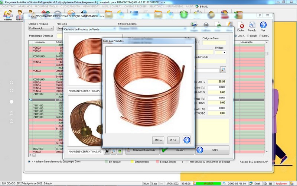This screenshot has height=186, width=297.
Task: Open Relacionar Fornecedor
Action: (x=143, y=150)
